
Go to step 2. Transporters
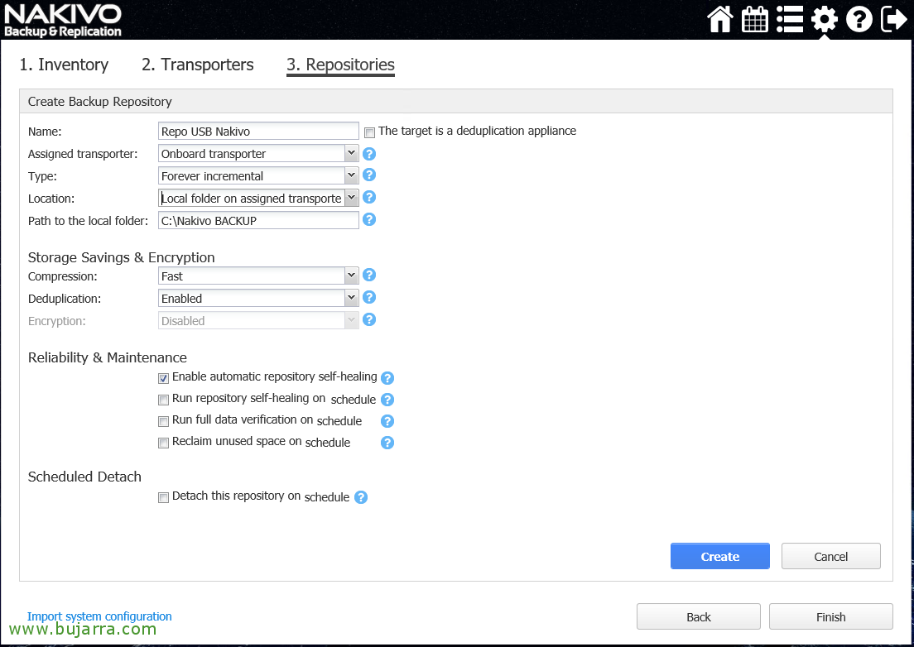click(x=198, y=65)
